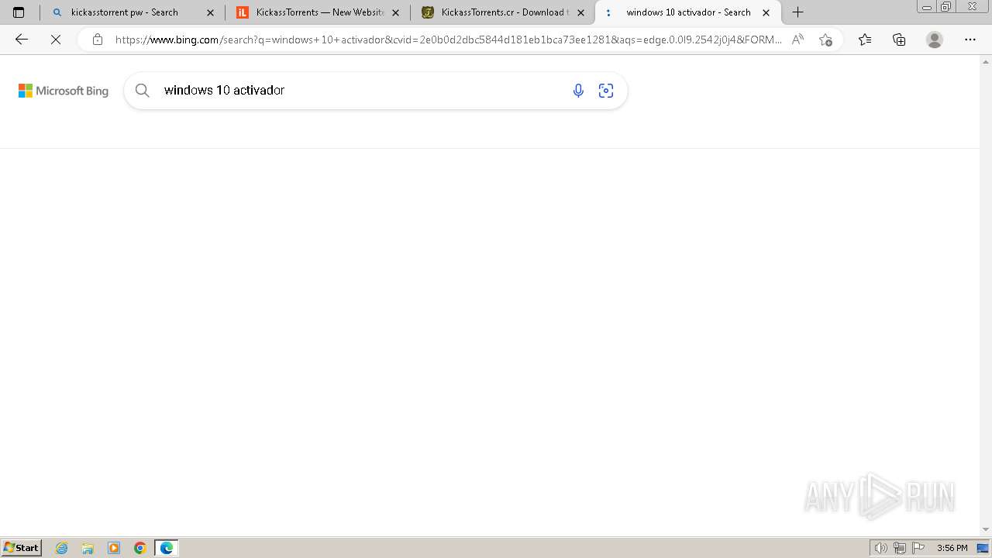Go back to previous page
Screen dimensions: 992x558
click(22, 40)
